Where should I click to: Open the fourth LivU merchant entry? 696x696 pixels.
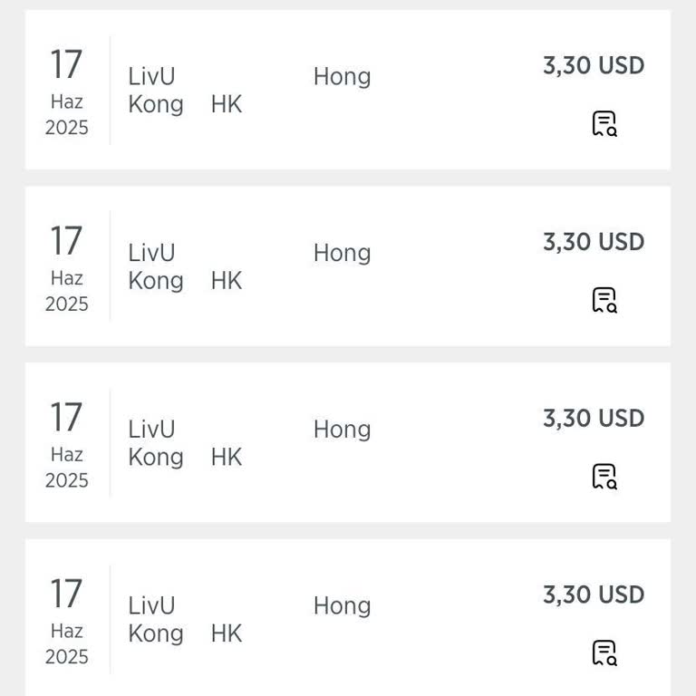[x=151, y=605]
